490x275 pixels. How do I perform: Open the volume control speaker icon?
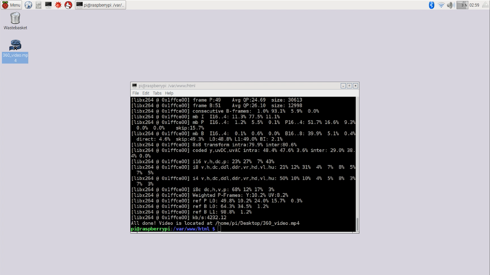450,5
